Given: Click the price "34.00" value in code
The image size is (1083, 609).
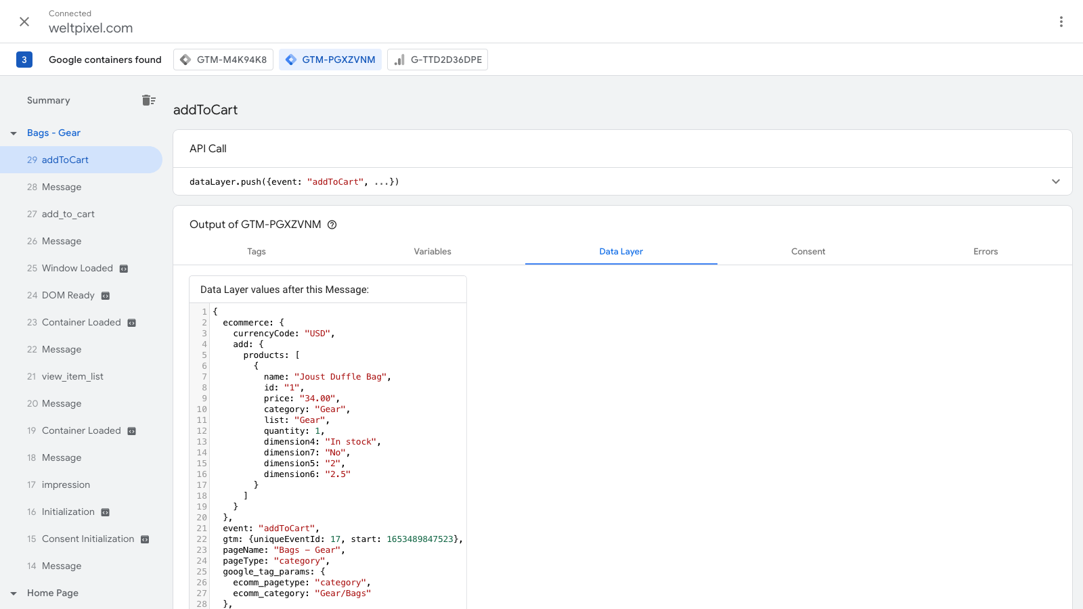Looking at the screenshot, I should [x=317, y=399].
